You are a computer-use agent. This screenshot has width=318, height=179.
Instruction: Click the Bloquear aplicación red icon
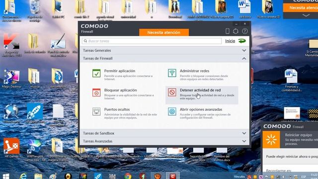[x=96, y=92]
